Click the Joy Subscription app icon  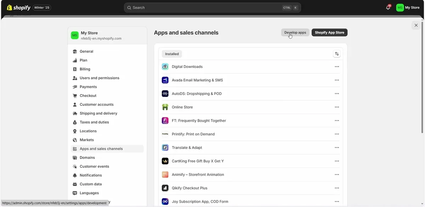pos(165,201)
